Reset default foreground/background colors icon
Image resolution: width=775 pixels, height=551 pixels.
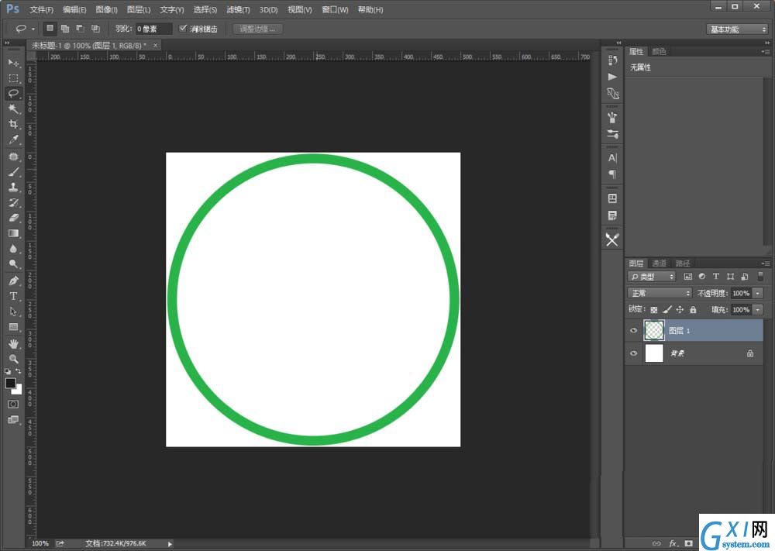point(8,371)
